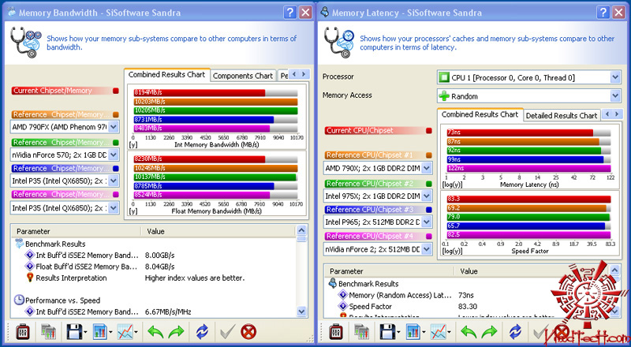Click line graph icon in Memory Bandwidth toolbar
Screen dimensions: 631x347
click(x=125, y=332)
